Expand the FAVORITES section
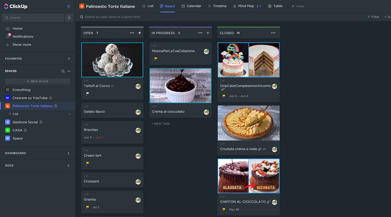 pyautogui.click(x=69, y=59)
